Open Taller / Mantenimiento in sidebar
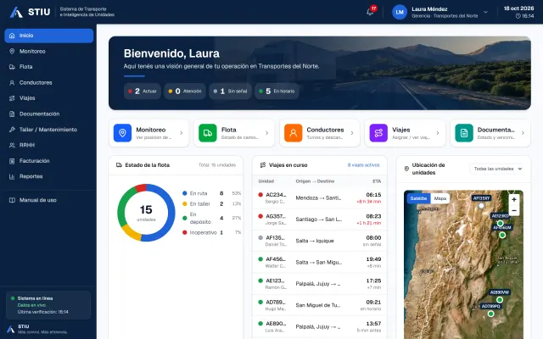The image size is (543, 339). [x=49, y=130]
